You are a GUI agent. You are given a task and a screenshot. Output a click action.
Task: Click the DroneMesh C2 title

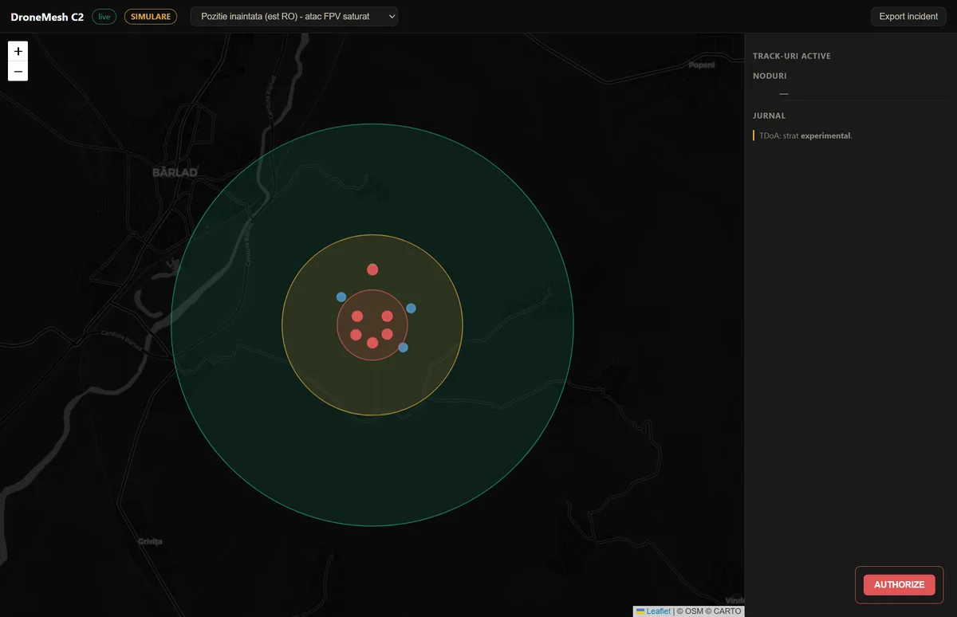tap(47, 17)
